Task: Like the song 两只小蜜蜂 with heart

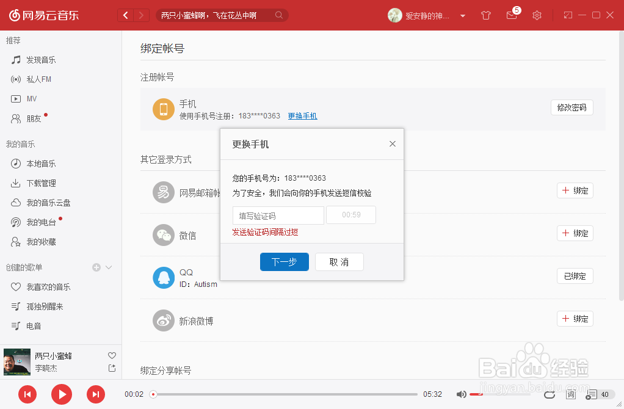Action: [112, 355]
